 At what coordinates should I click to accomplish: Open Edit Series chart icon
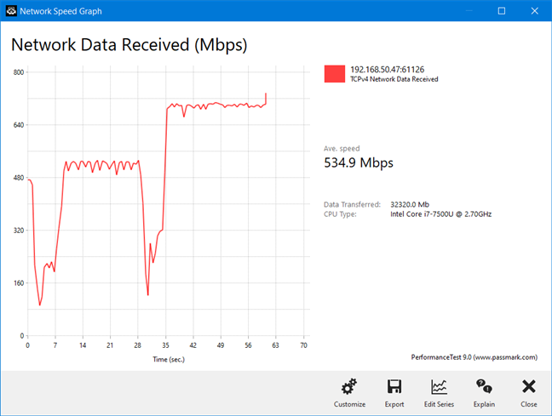(x=439, y=387)
